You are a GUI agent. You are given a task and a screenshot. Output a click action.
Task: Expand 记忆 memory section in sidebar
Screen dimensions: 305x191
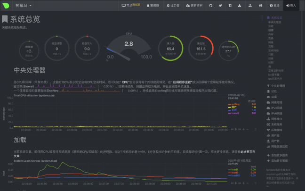272,91
